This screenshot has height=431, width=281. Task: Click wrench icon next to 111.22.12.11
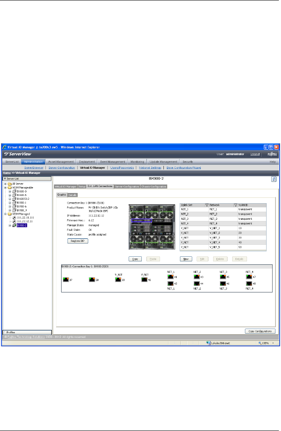click(14, 221)
